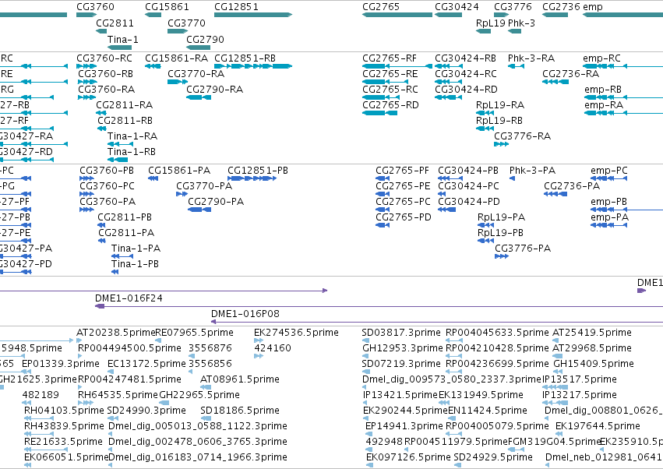Click EST EP14941.3prime
Image resolution: width=663 pixels, height=469 pixels.
404,426
